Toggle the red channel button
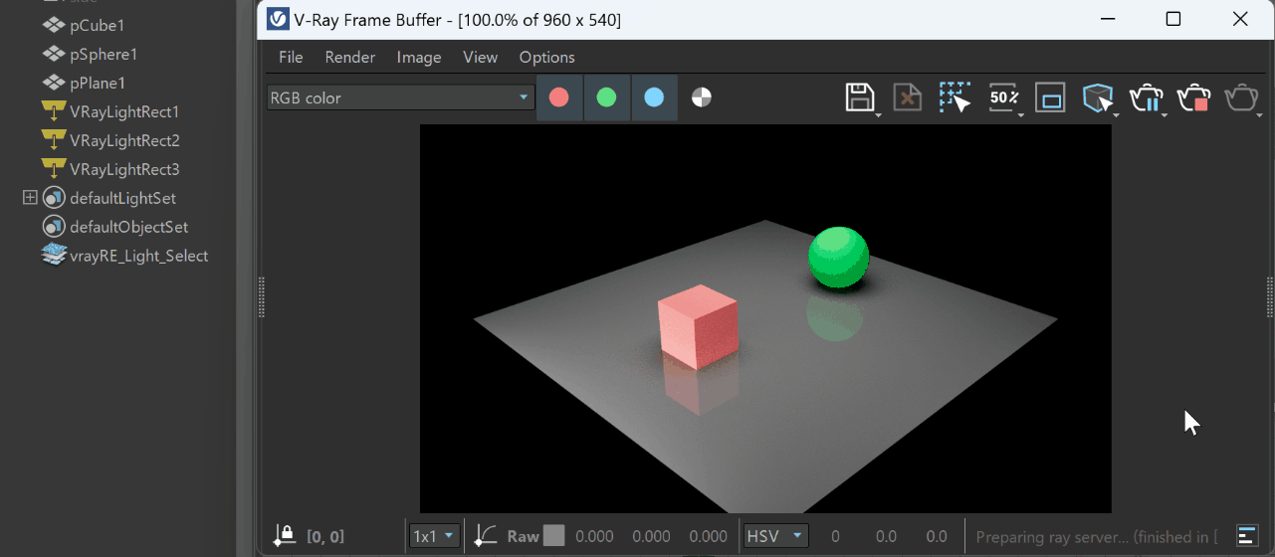The height and width of the screenshot is (557, 1275). 559,97
